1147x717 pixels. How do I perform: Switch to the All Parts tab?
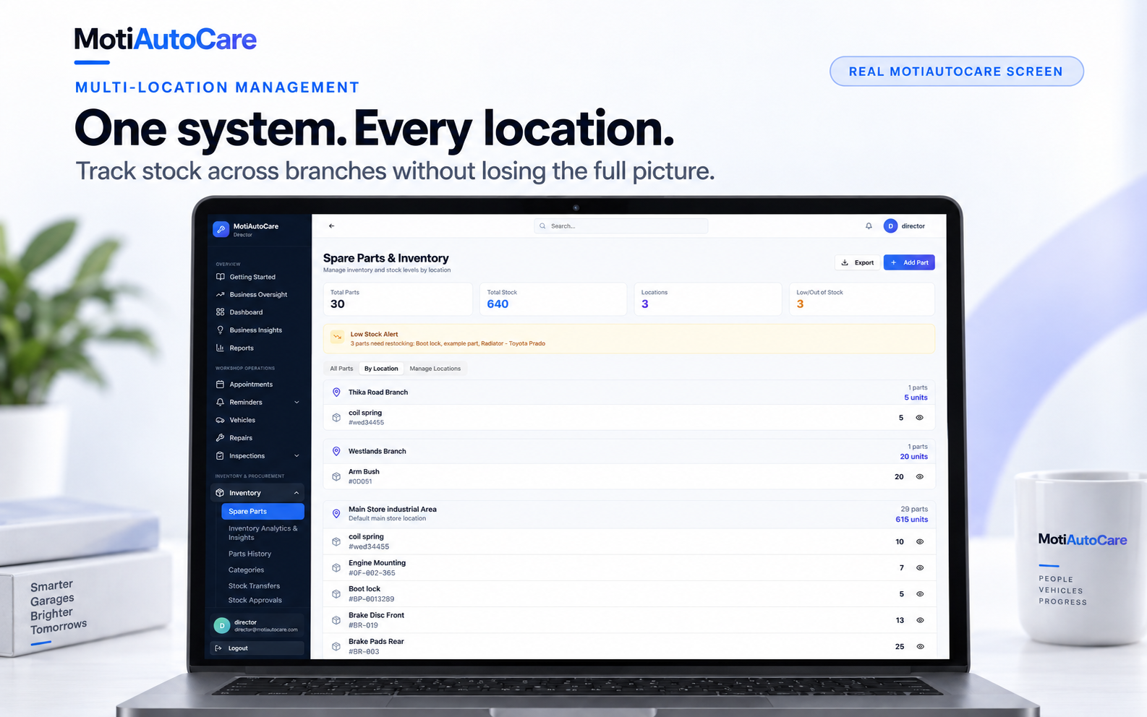tap(341, 369)
